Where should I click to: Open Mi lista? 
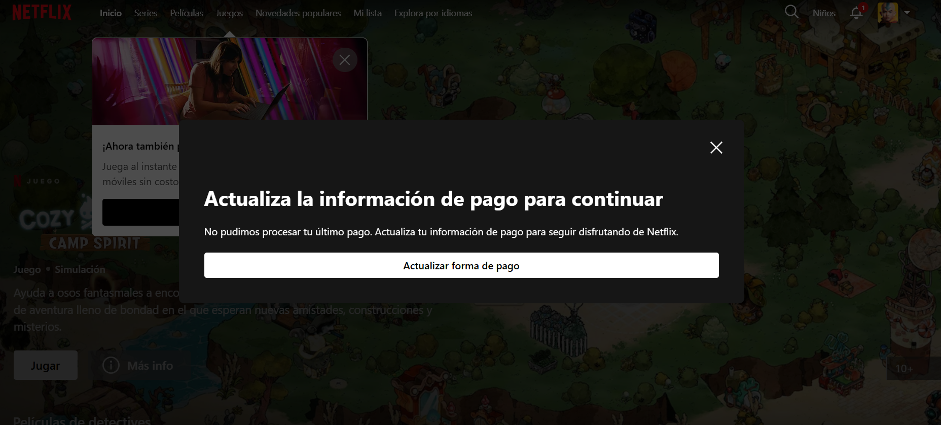[368, 13]
